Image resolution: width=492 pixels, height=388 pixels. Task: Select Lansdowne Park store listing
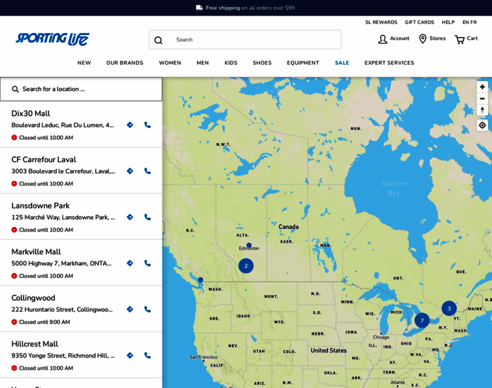tap(41, 206)
